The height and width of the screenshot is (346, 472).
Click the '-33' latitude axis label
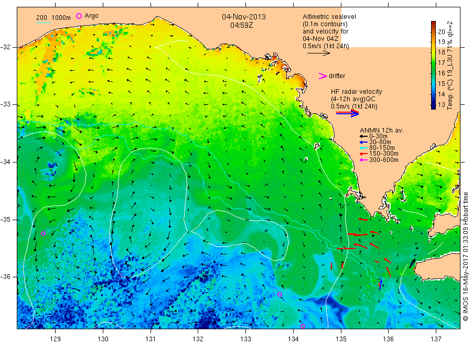[5, 104]
